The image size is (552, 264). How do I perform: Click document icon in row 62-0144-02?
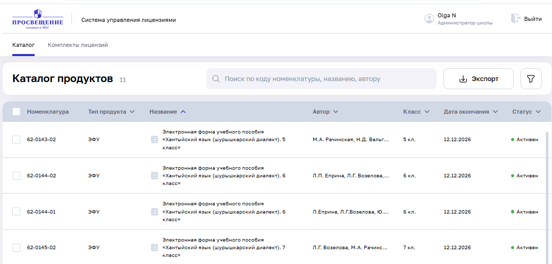pos(154,176)
